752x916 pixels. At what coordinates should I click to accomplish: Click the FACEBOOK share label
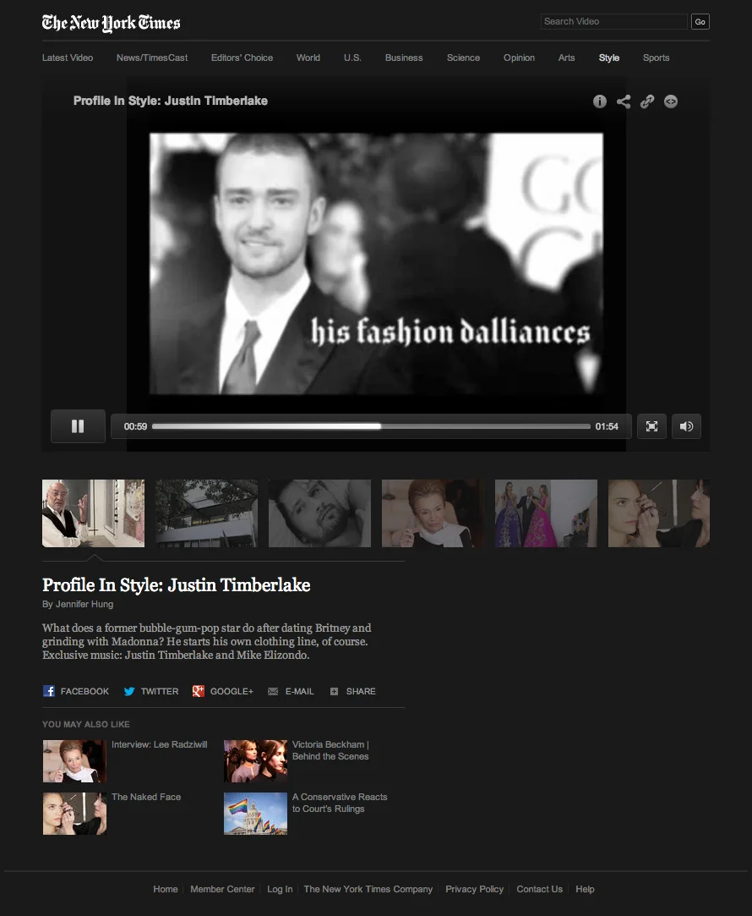click(x=84, y=691)
